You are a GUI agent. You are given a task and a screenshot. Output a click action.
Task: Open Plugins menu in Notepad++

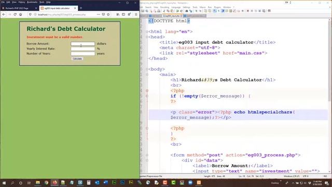point(217,7)
